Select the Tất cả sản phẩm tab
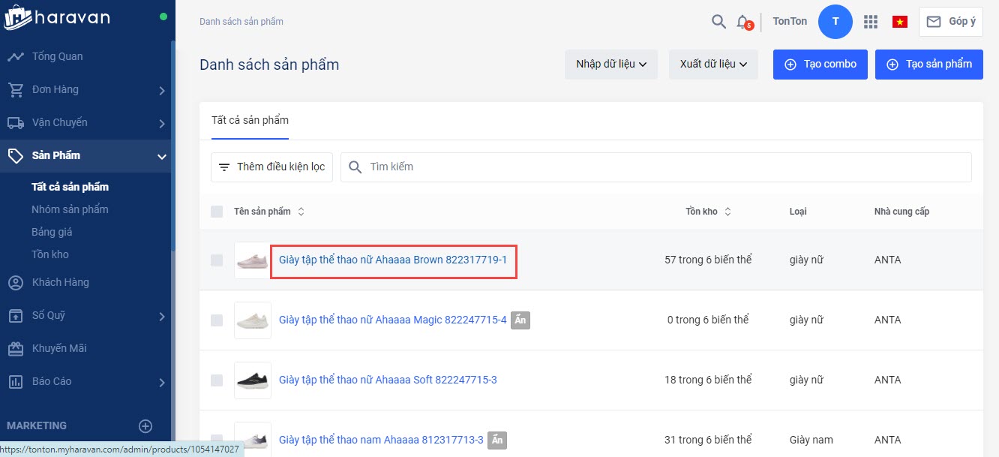Viewport: 999px width, 457px height. pos(250,120)
